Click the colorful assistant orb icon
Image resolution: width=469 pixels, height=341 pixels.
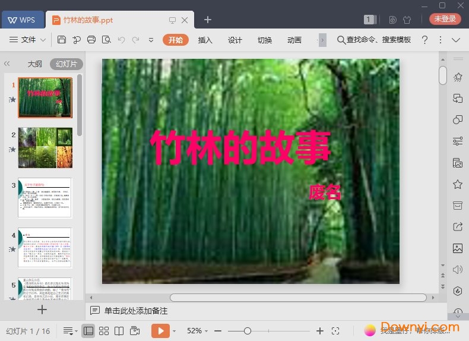coord(370,330)
